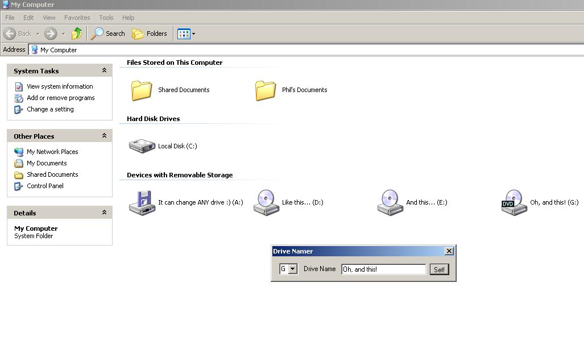
Task: Open My Network Places link
Action: [x=52, y=152]
